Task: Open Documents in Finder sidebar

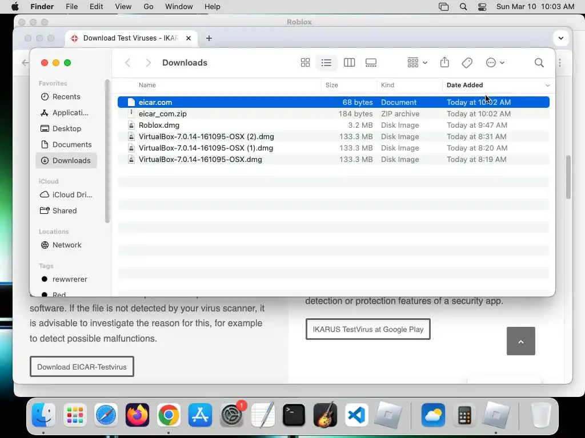Action: [66, 144]
